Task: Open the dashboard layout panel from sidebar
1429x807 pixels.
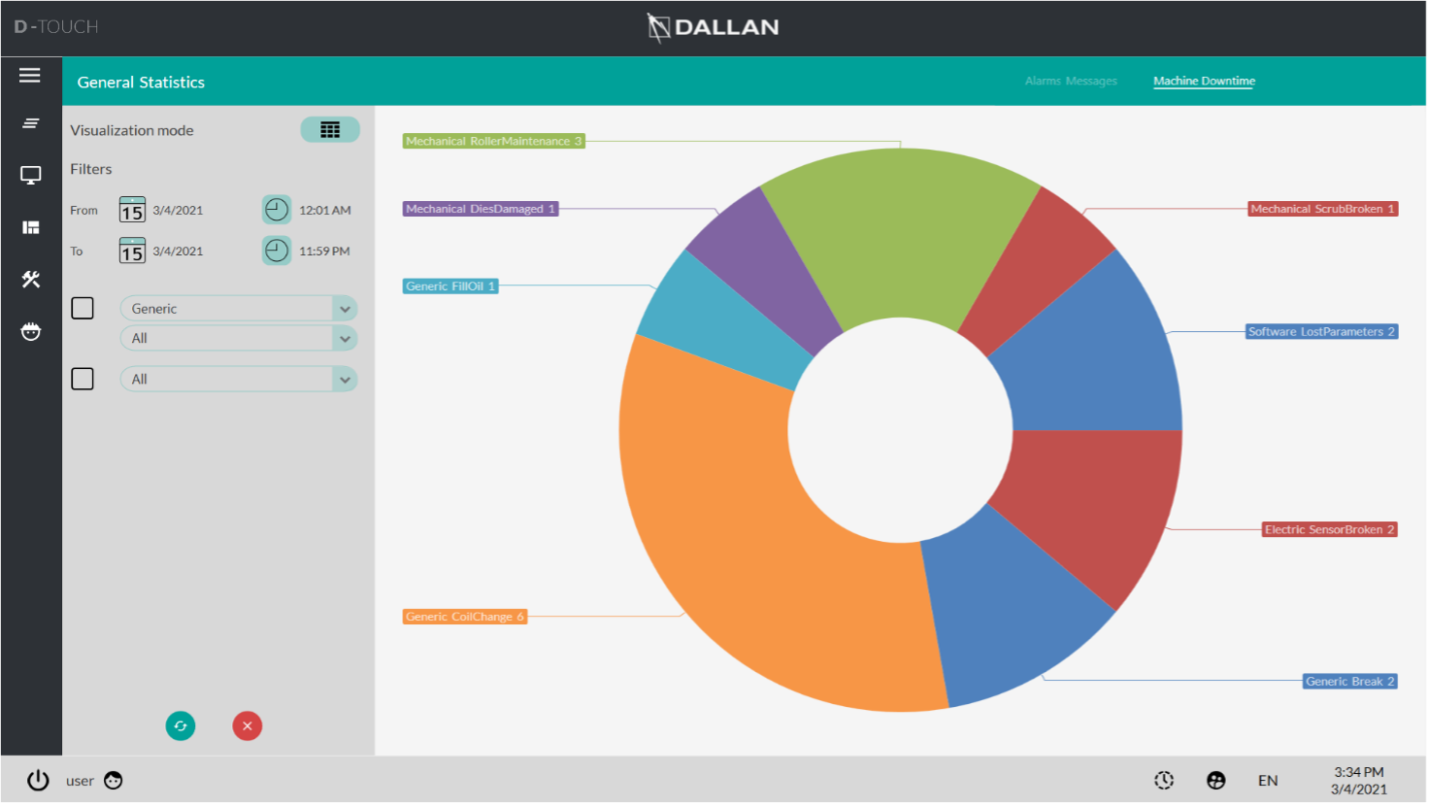Action: tap(30, 226)
